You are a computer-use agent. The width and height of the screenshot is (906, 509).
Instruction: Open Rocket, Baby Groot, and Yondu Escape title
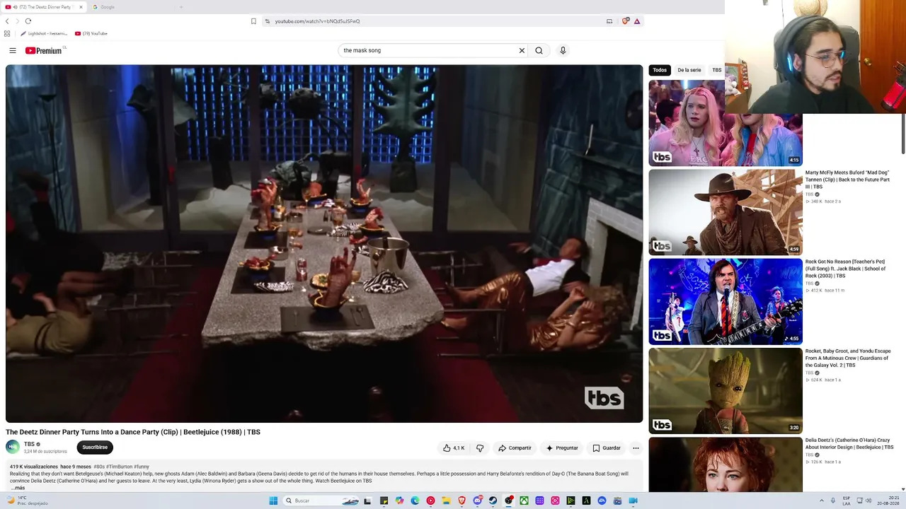(848, 358)
